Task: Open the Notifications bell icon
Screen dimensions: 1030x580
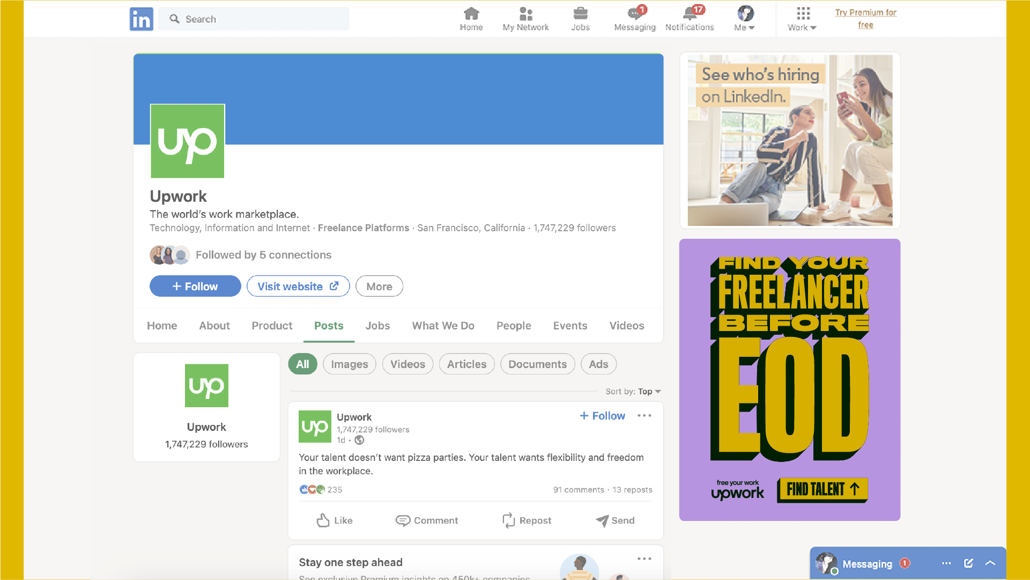Action: 690,14
